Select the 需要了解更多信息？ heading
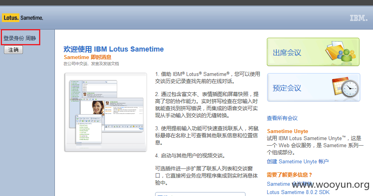The width and height of the screenshot is (373, 196). point(289,175)
